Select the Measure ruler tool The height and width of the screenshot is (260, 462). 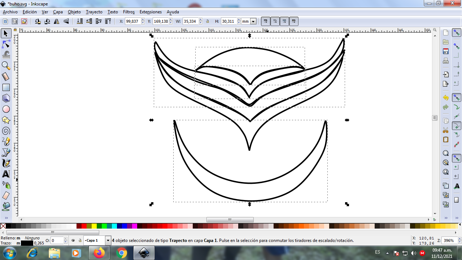click(6, 77)
